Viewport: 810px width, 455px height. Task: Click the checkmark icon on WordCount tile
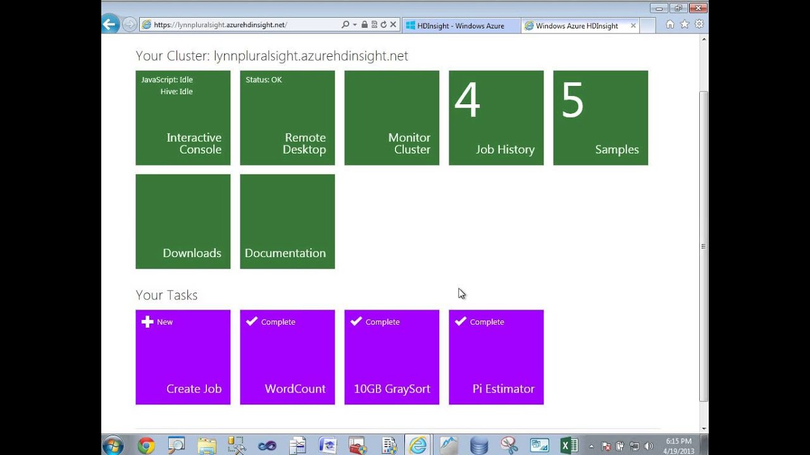coord(252,321)
